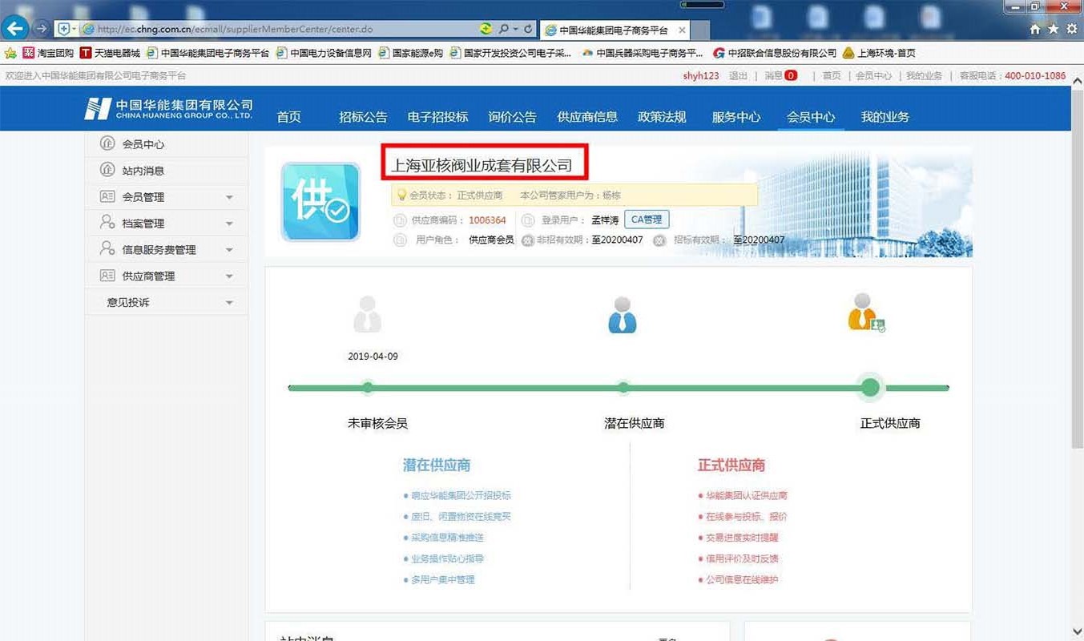Click the 正式供应商 timeline node

click(870, 388)
